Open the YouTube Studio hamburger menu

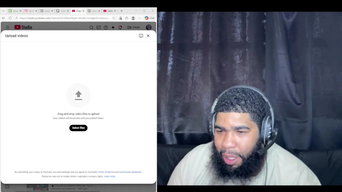(x=7, y=27)
